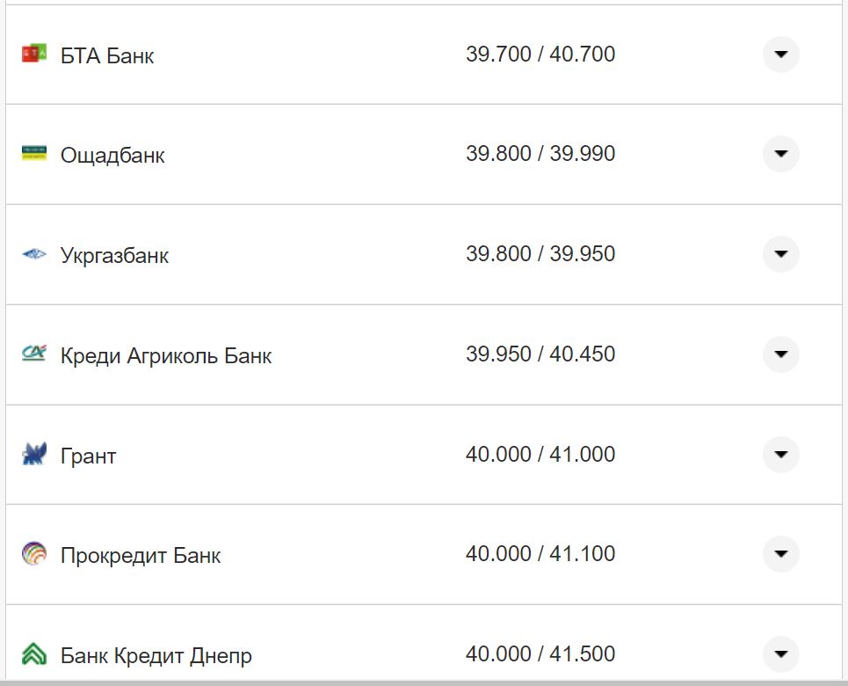Click the 40.000 / 41.000 Грант rate
This screenshot has width=848, height=686.
[x=541, y=454]
